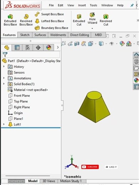
Task: Click Display Style cube icon
Action: pyautogui.click(x=101, y=44)
